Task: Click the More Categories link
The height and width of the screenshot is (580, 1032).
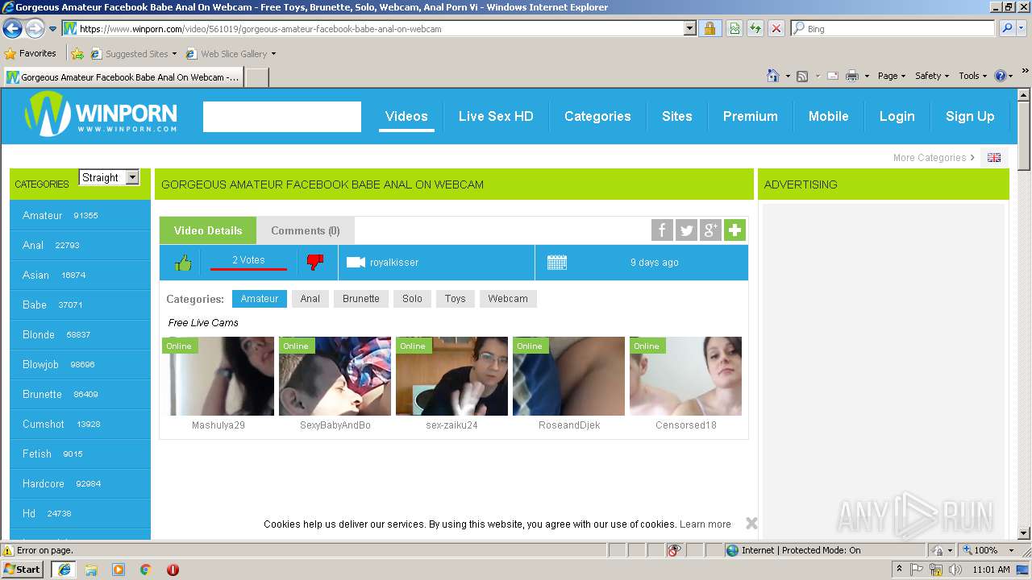Action: pyautogui.click(x=934, y=158)
